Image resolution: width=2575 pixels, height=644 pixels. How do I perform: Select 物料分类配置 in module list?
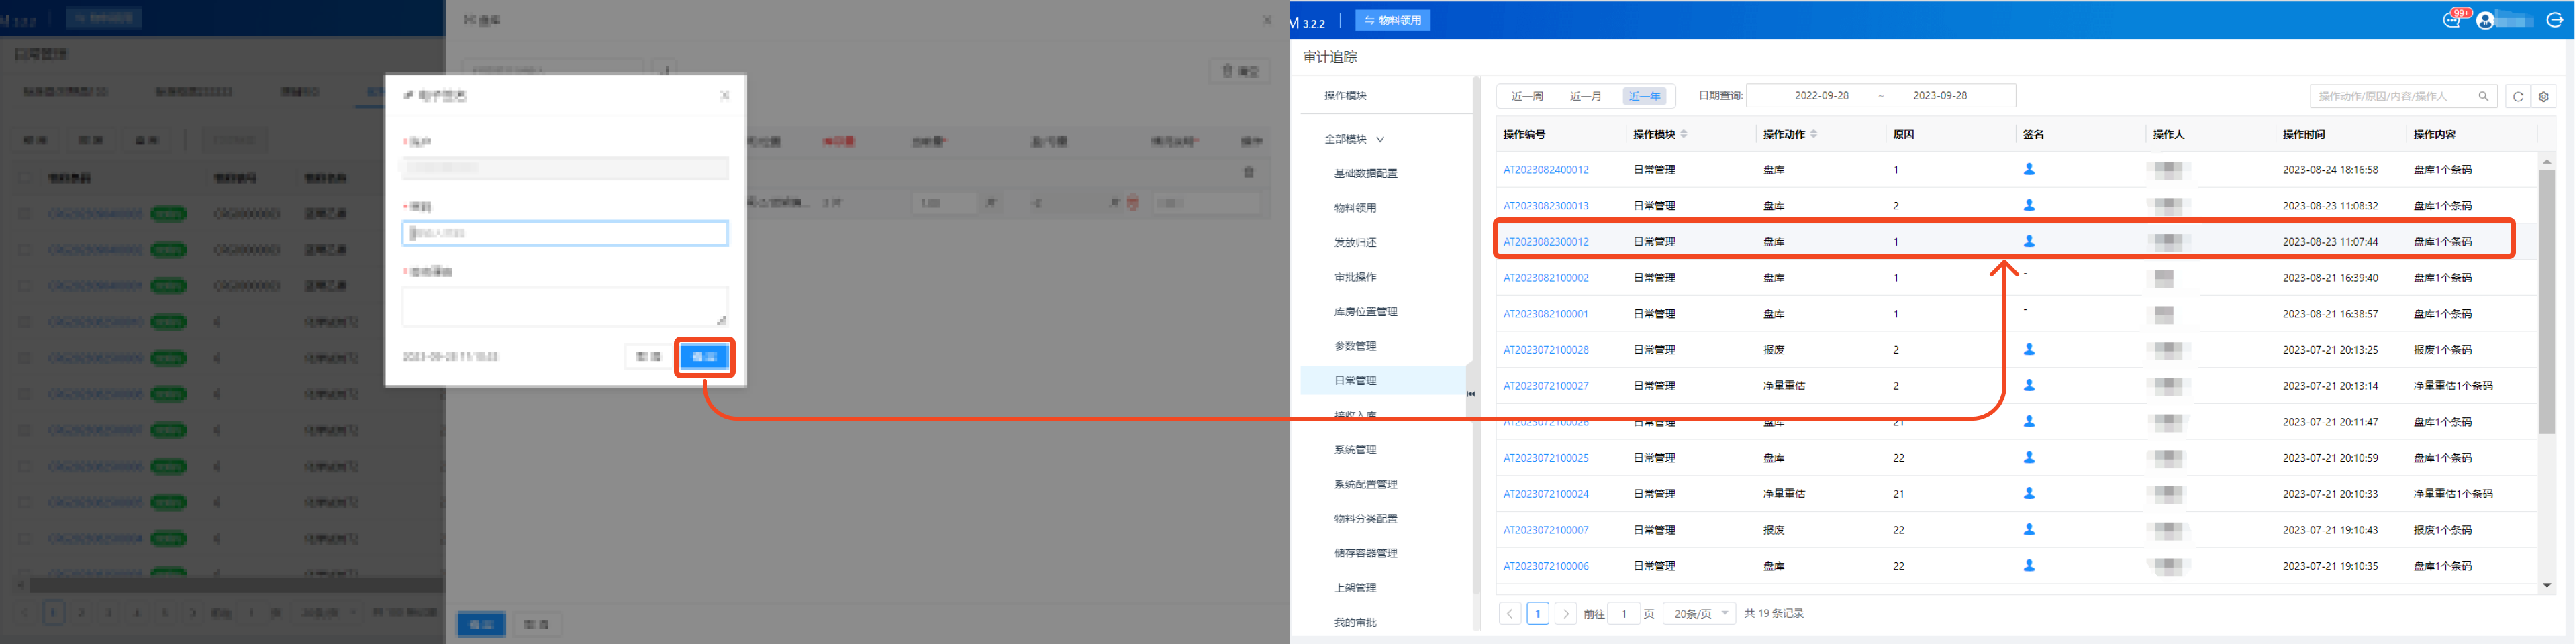click(x=1365, y=519)
